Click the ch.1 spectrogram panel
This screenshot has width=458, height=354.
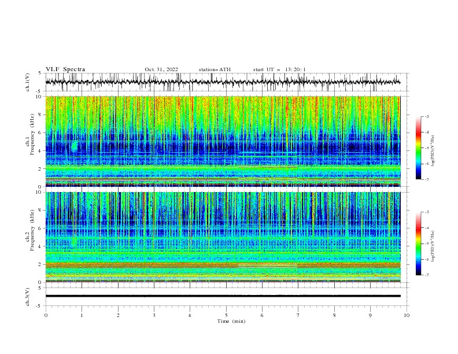pyautogui.click(x=223, y=141)
